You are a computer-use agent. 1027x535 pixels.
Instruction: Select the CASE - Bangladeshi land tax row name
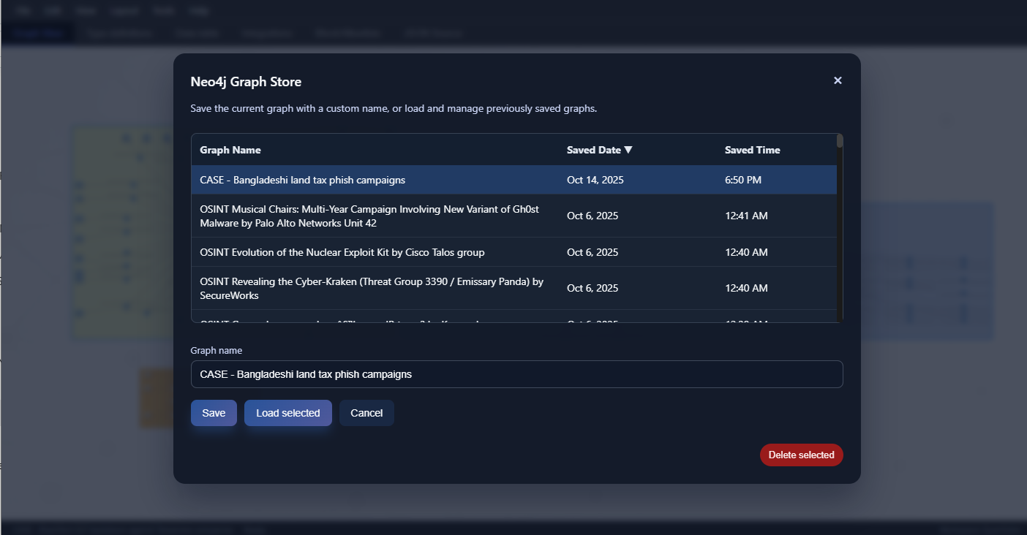(x=302, y=180)
